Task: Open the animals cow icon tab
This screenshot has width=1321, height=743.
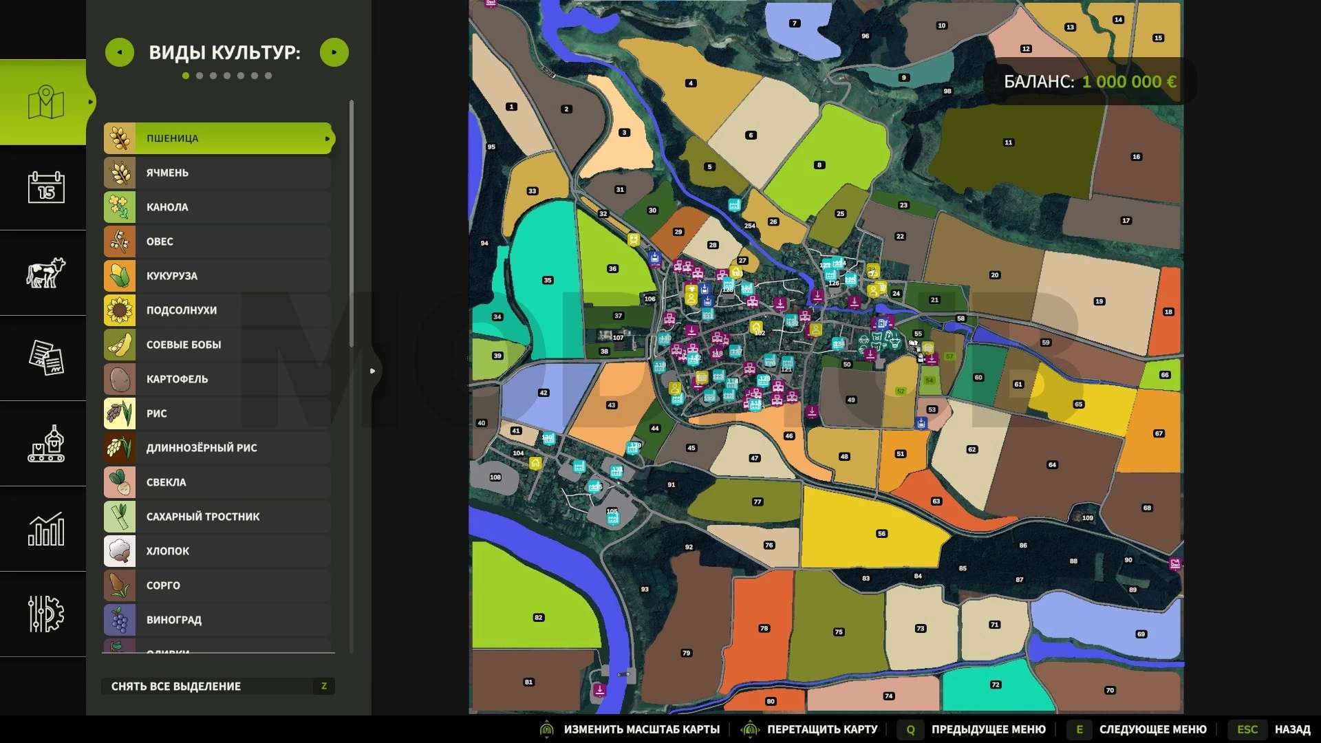Action: tap(45, 272)
